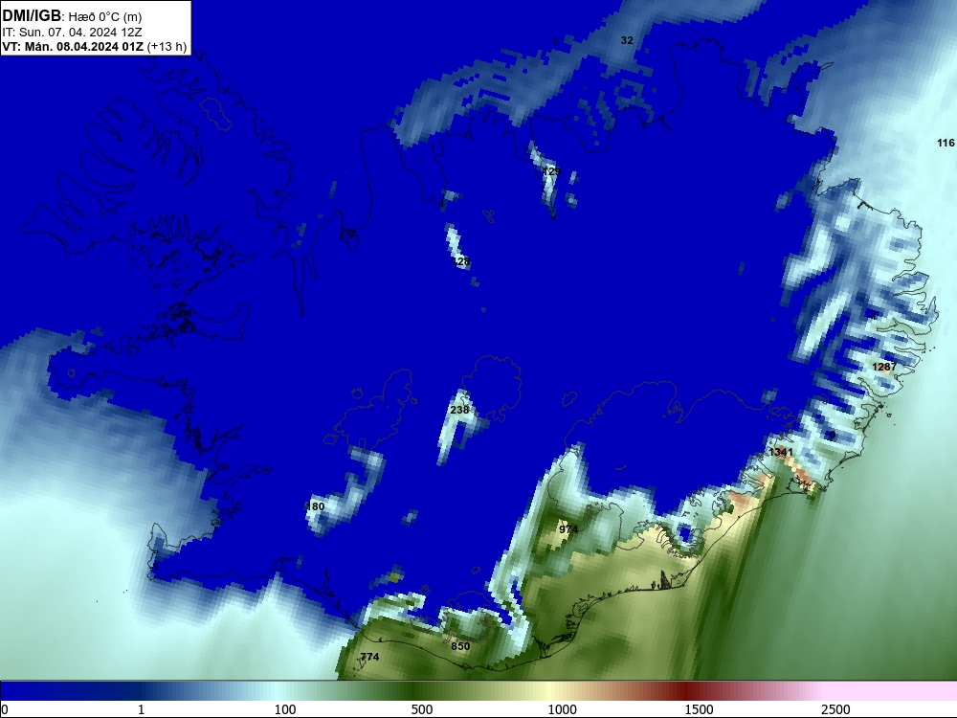Click the legend tick label 1500

[699, 709]
